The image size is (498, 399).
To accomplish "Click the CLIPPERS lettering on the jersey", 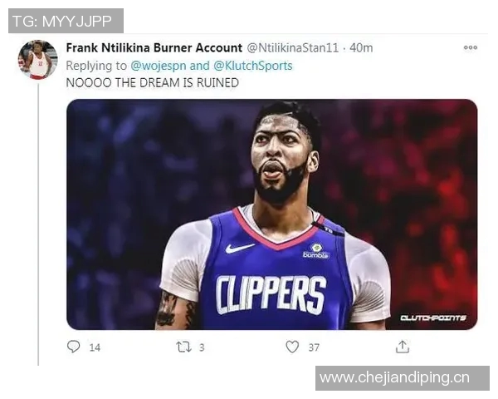I will 271,294.
